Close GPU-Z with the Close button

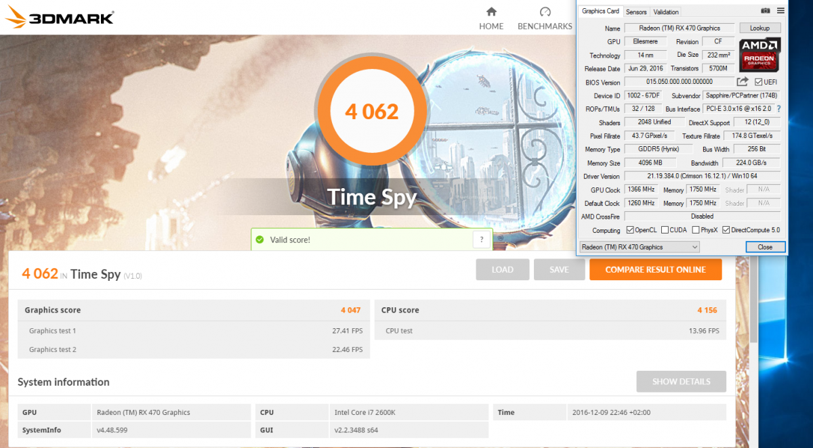pyautogui.click(x=765, y=247)
